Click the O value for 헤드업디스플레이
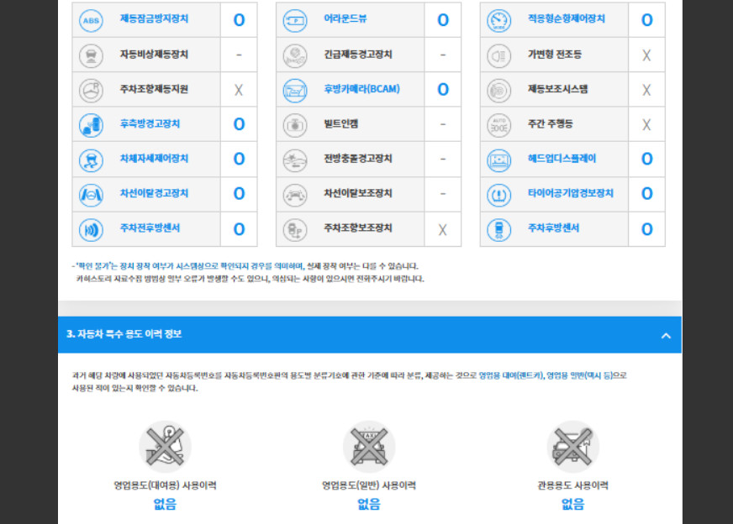733x524 pixels. pyautogui.click(x=647, y=160)
